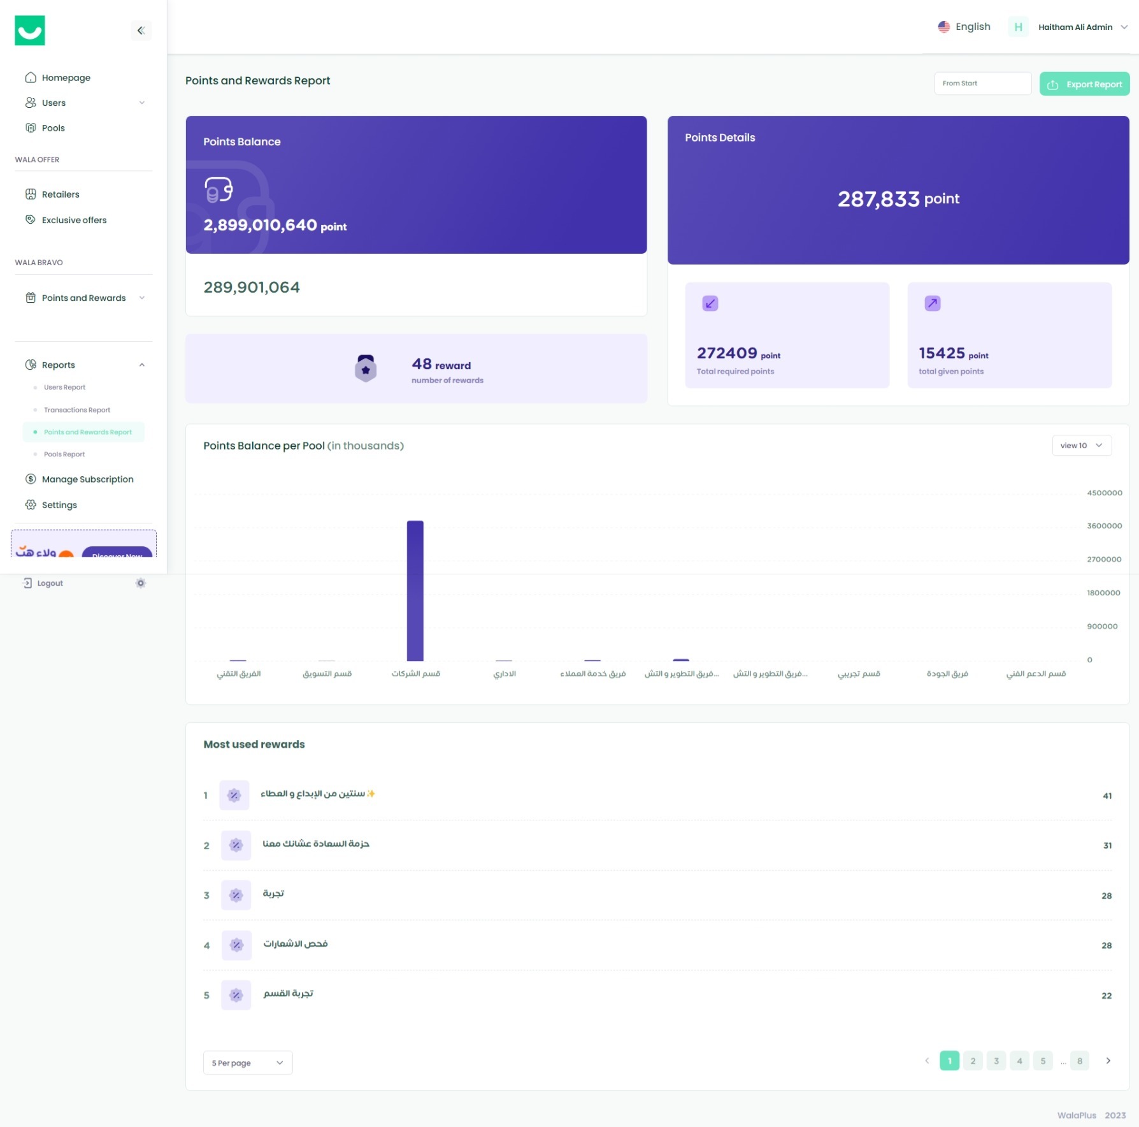
Task: Collapse the Reports sidebar section
Action: [x=85, y=365]
